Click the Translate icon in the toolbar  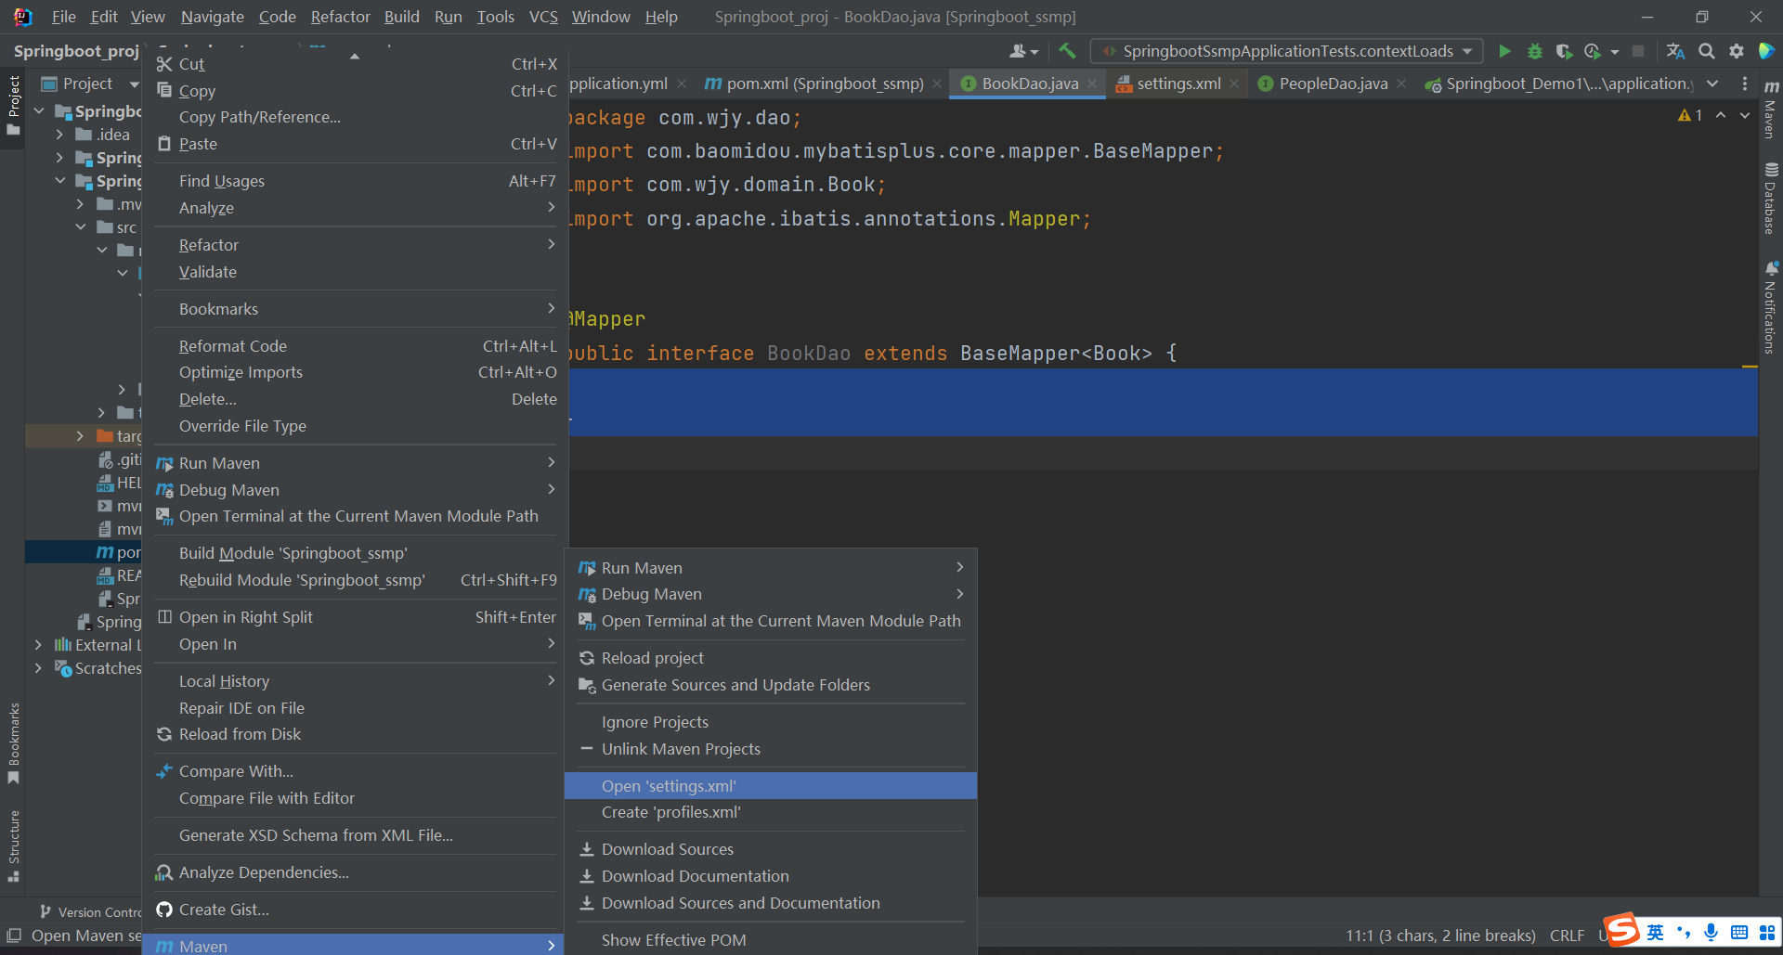point(1675,51)
